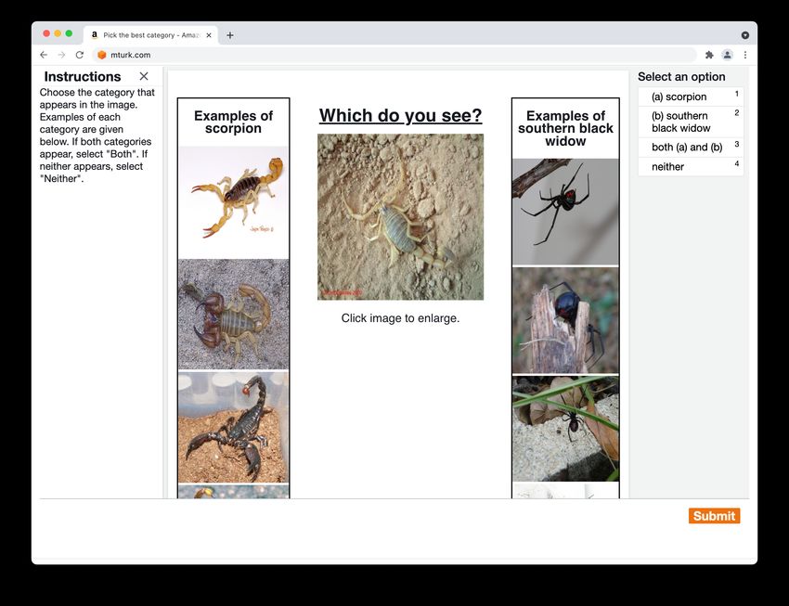
Task: Select option (b) southern black widow
Action: (x=691, y=122)
